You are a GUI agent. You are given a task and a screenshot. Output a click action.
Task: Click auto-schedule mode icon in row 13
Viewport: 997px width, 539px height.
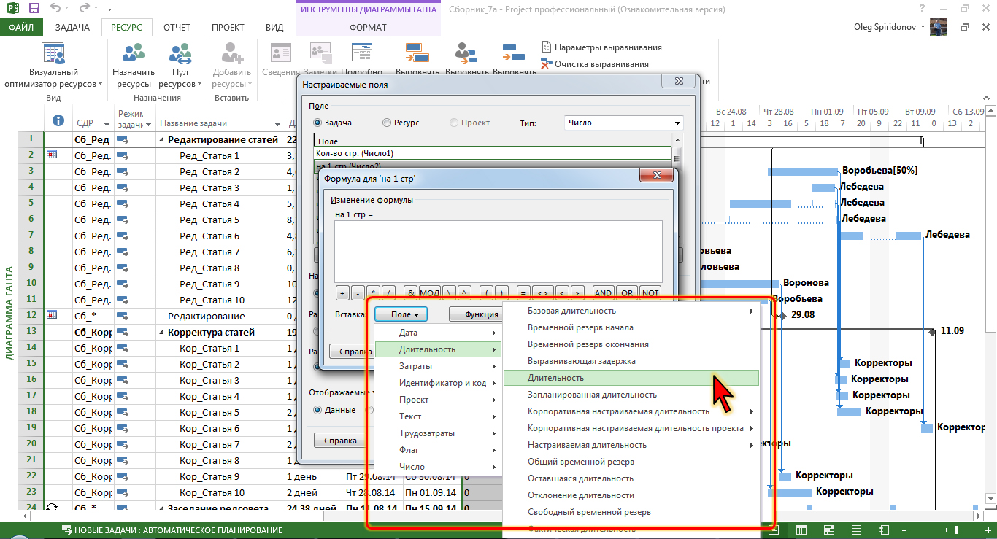[x=122, y=332]
